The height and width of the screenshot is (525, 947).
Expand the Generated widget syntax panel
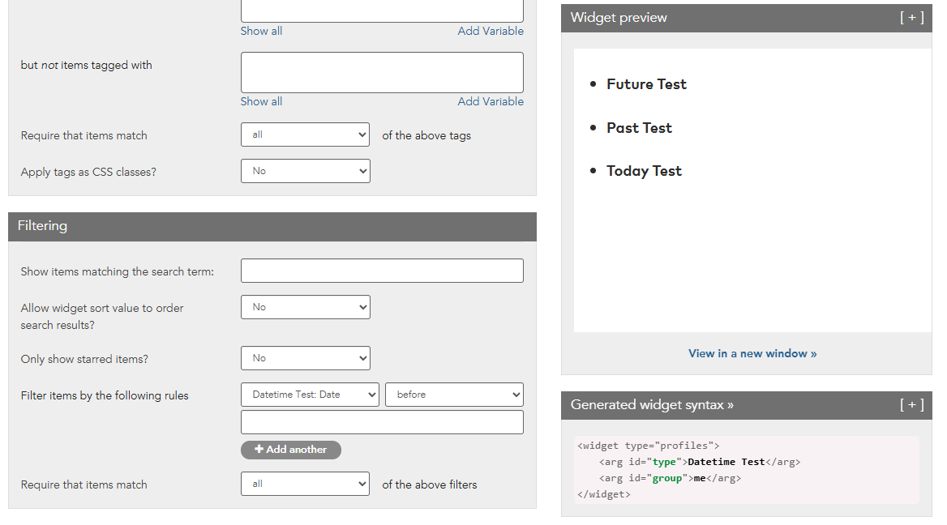tap(911, 405)
